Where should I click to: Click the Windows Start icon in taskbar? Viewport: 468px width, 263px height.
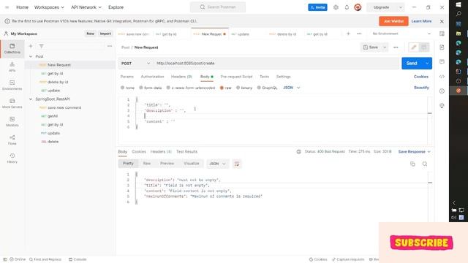pos(458,4)
